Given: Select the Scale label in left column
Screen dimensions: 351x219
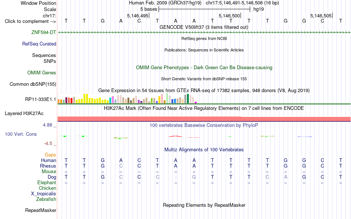Looking at the screenshot, I should click(x=50, y=9).
